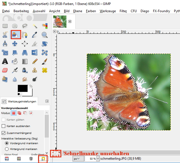Click the black foreground color swatch
Image resolution: width=180 pixels, height=163 pixels.
(x=22, y=89)
